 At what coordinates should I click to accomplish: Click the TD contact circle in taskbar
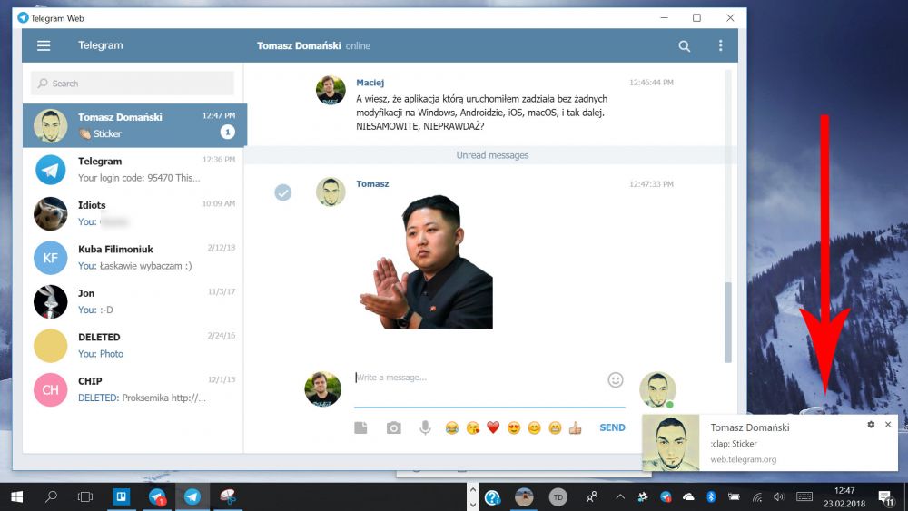coord(558,497)
